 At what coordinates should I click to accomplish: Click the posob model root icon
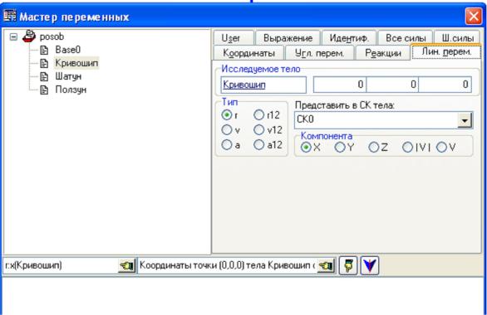(x=29, y=36)
